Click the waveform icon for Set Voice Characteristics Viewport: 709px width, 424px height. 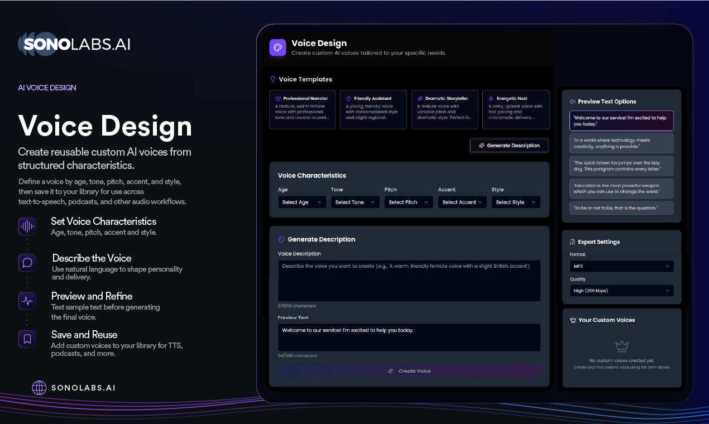(27, 227)
